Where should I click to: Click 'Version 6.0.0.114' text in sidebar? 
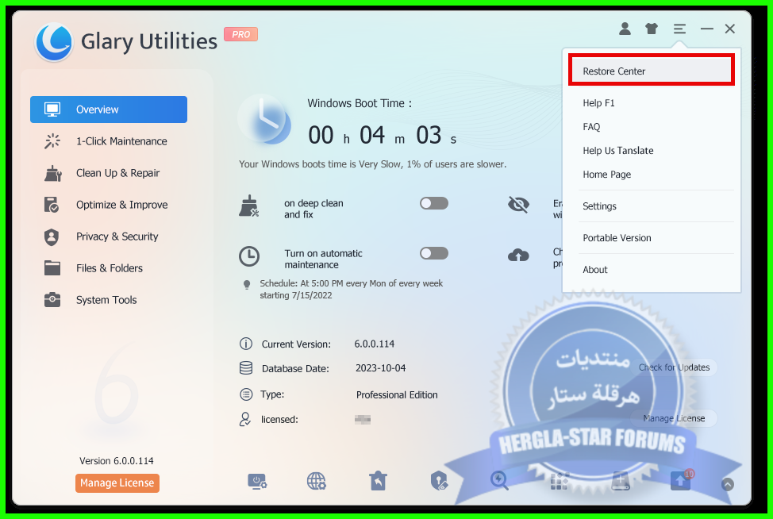click(x=117, y=461)
